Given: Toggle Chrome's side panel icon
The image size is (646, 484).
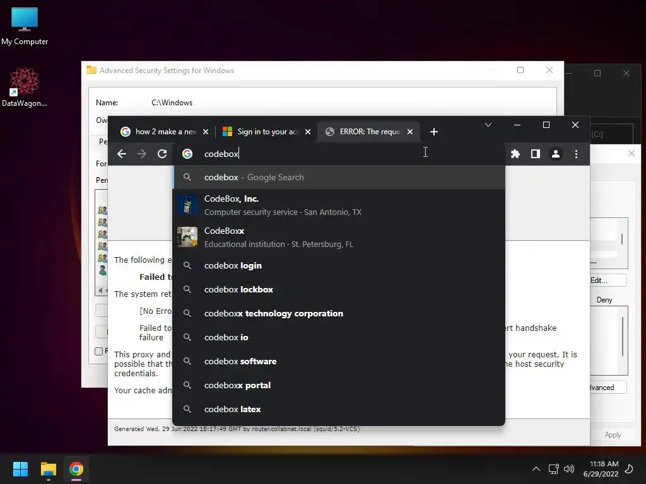Looking at the screenshot, I should click(535, 154).
